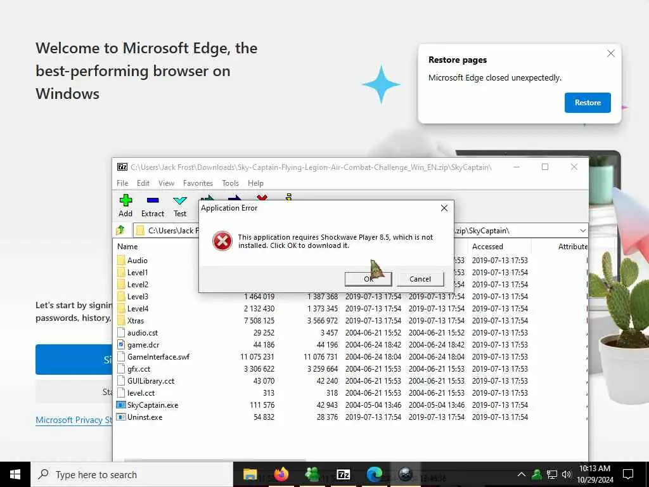Screen dimensions: 649x487
Task: Select the Level2 folder
Action: click(132, 285)
